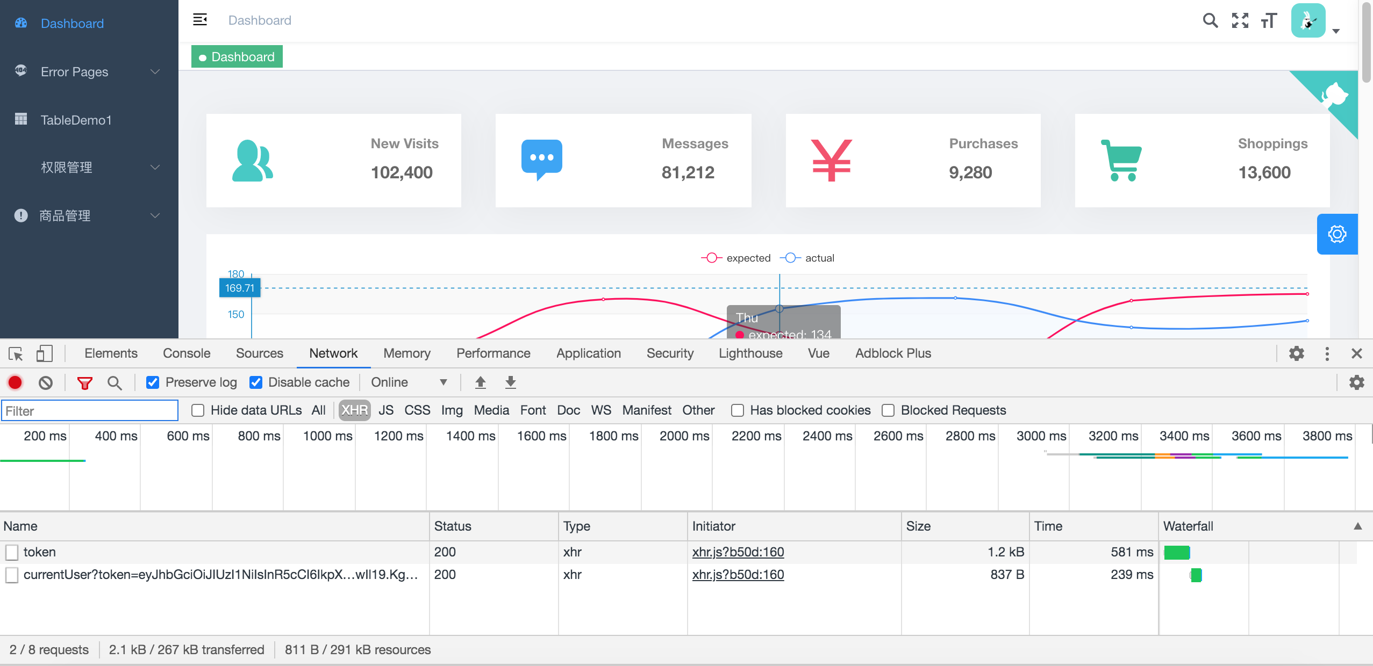The height and width of the screenshot is (666, 1373).
Task: Click the network Filter input field
Action: pyautogui.click(x=90, y=411)
